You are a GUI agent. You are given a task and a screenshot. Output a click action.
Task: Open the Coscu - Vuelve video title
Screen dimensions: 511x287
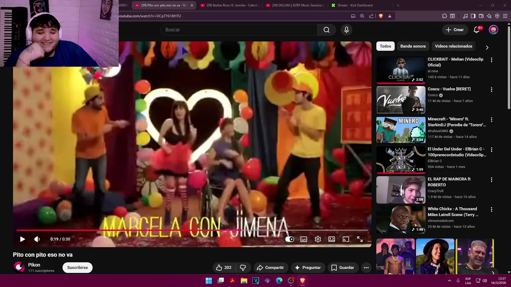tap(449, 89)
